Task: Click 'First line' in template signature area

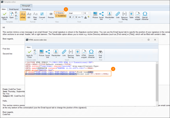Action: coord(6,49)
